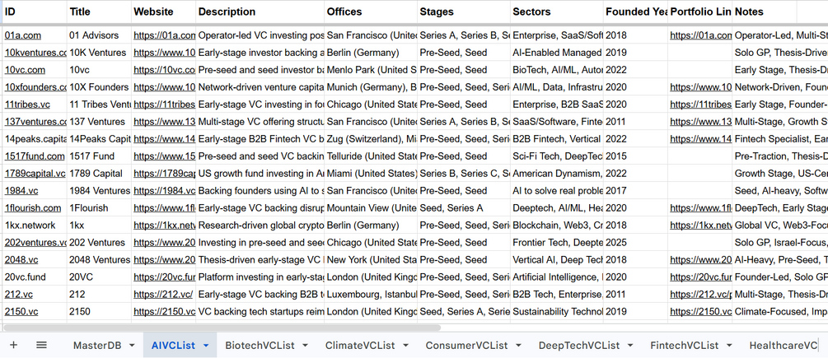Follow the 1984.vc ID link
Viewport: 828px width, 358px height.
pyautogui.click(x=21, y=191)
